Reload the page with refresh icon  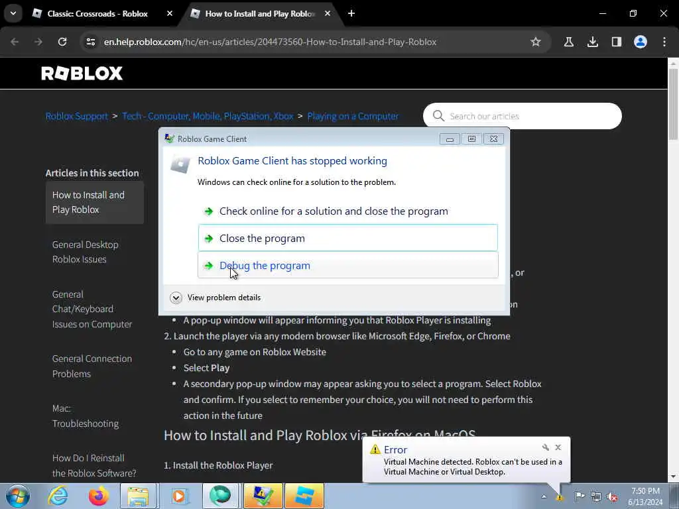[62, 42]
